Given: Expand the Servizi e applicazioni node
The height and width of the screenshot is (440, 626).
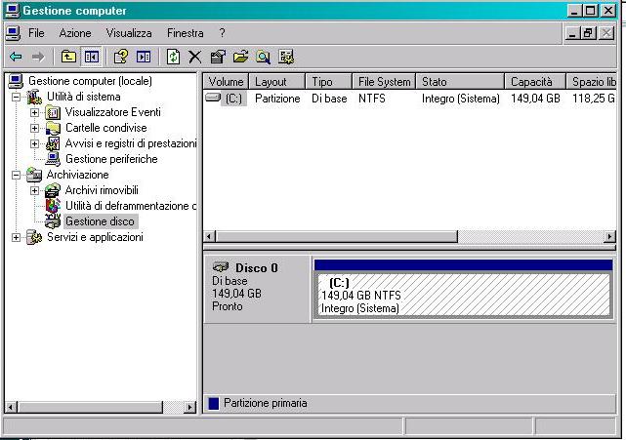Looking at the screenshot, I should click(16, 237).
